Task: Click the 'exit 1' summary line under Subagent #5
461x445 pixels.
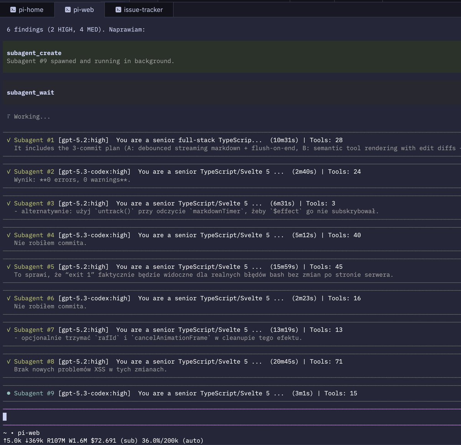Action: point(204,275)
